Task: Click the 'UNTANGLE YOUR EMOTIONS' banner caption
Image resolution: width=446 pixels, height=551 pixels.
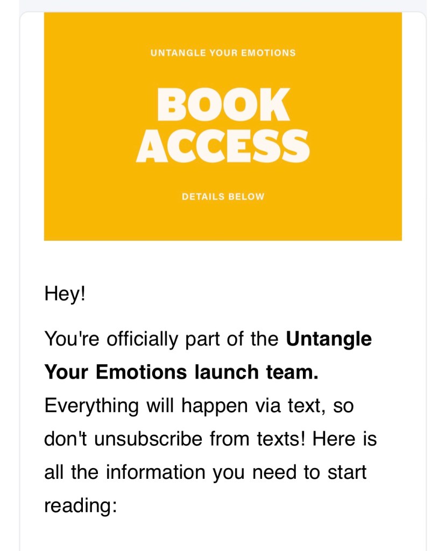Action: 223,53
